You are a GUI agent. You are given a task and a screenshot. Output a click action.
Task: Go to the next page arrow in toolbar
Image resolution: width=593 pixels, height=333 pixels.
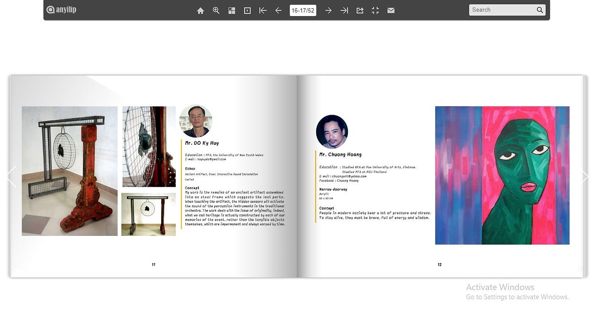[328, 10]
